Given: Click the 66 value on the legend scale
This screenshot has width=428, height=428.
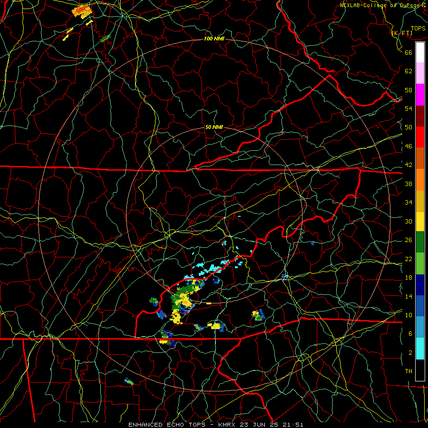Looking at the screenshot, I should (x=409, y=52).
